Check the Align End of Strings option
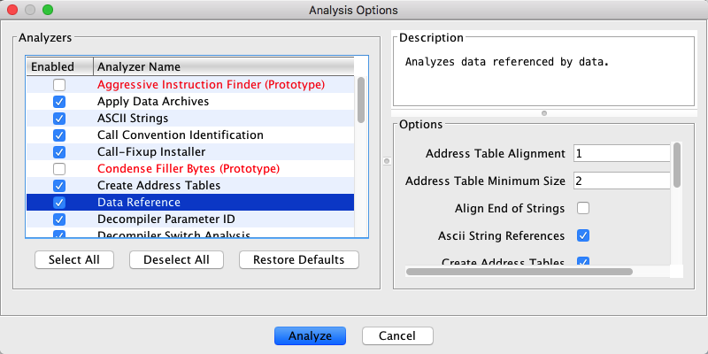 [x=583, y=209]
